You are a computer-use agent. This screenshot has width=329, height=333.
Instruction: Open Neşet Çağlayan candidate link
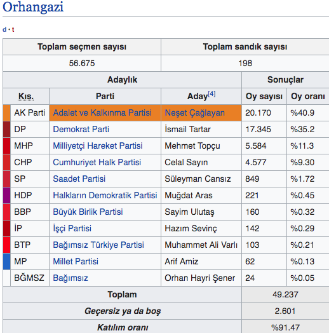tap(194, 112)
